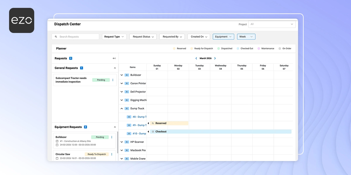351x175 pixels.
Task: Collapse the Equipment Requests section
Action: coord(115,127)
